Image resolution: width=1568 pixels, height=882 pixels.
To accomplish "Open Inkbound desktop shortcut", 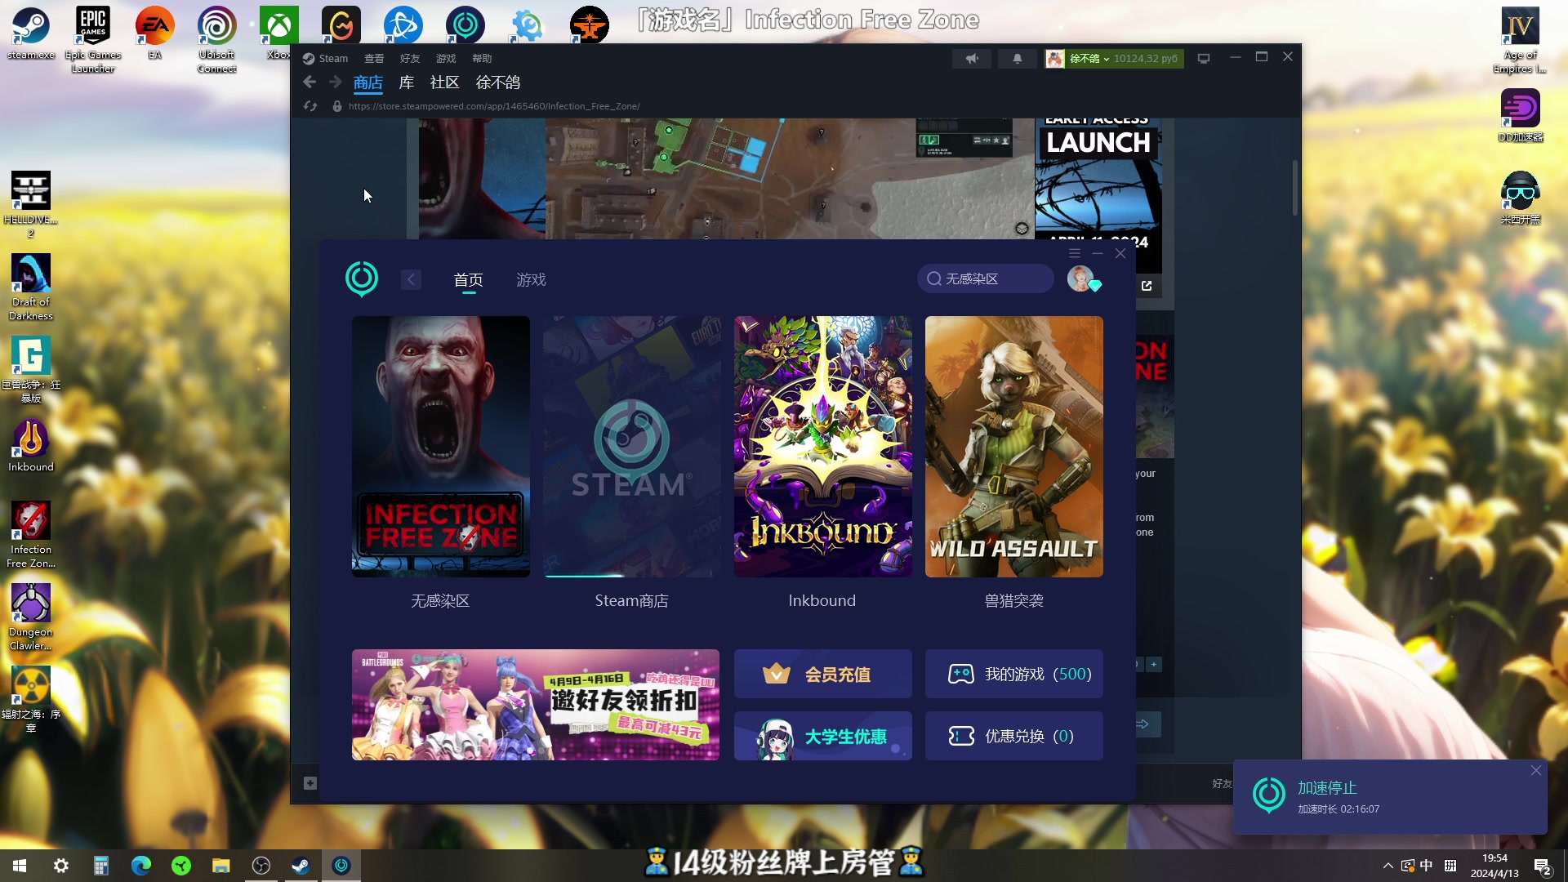I will 31,445.
